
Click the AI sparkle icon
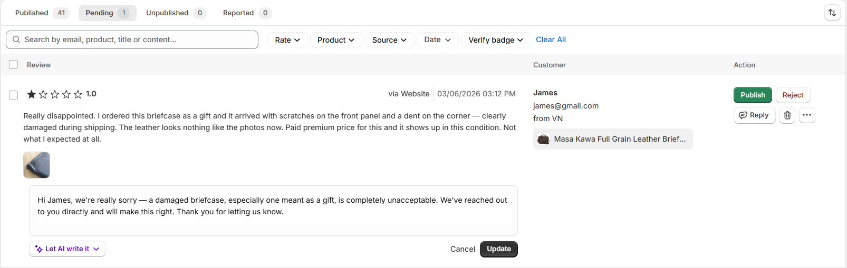click(x=38, y=249)
